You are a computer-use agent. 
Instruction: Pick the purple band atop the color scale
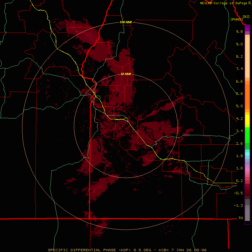pos(247,28)
